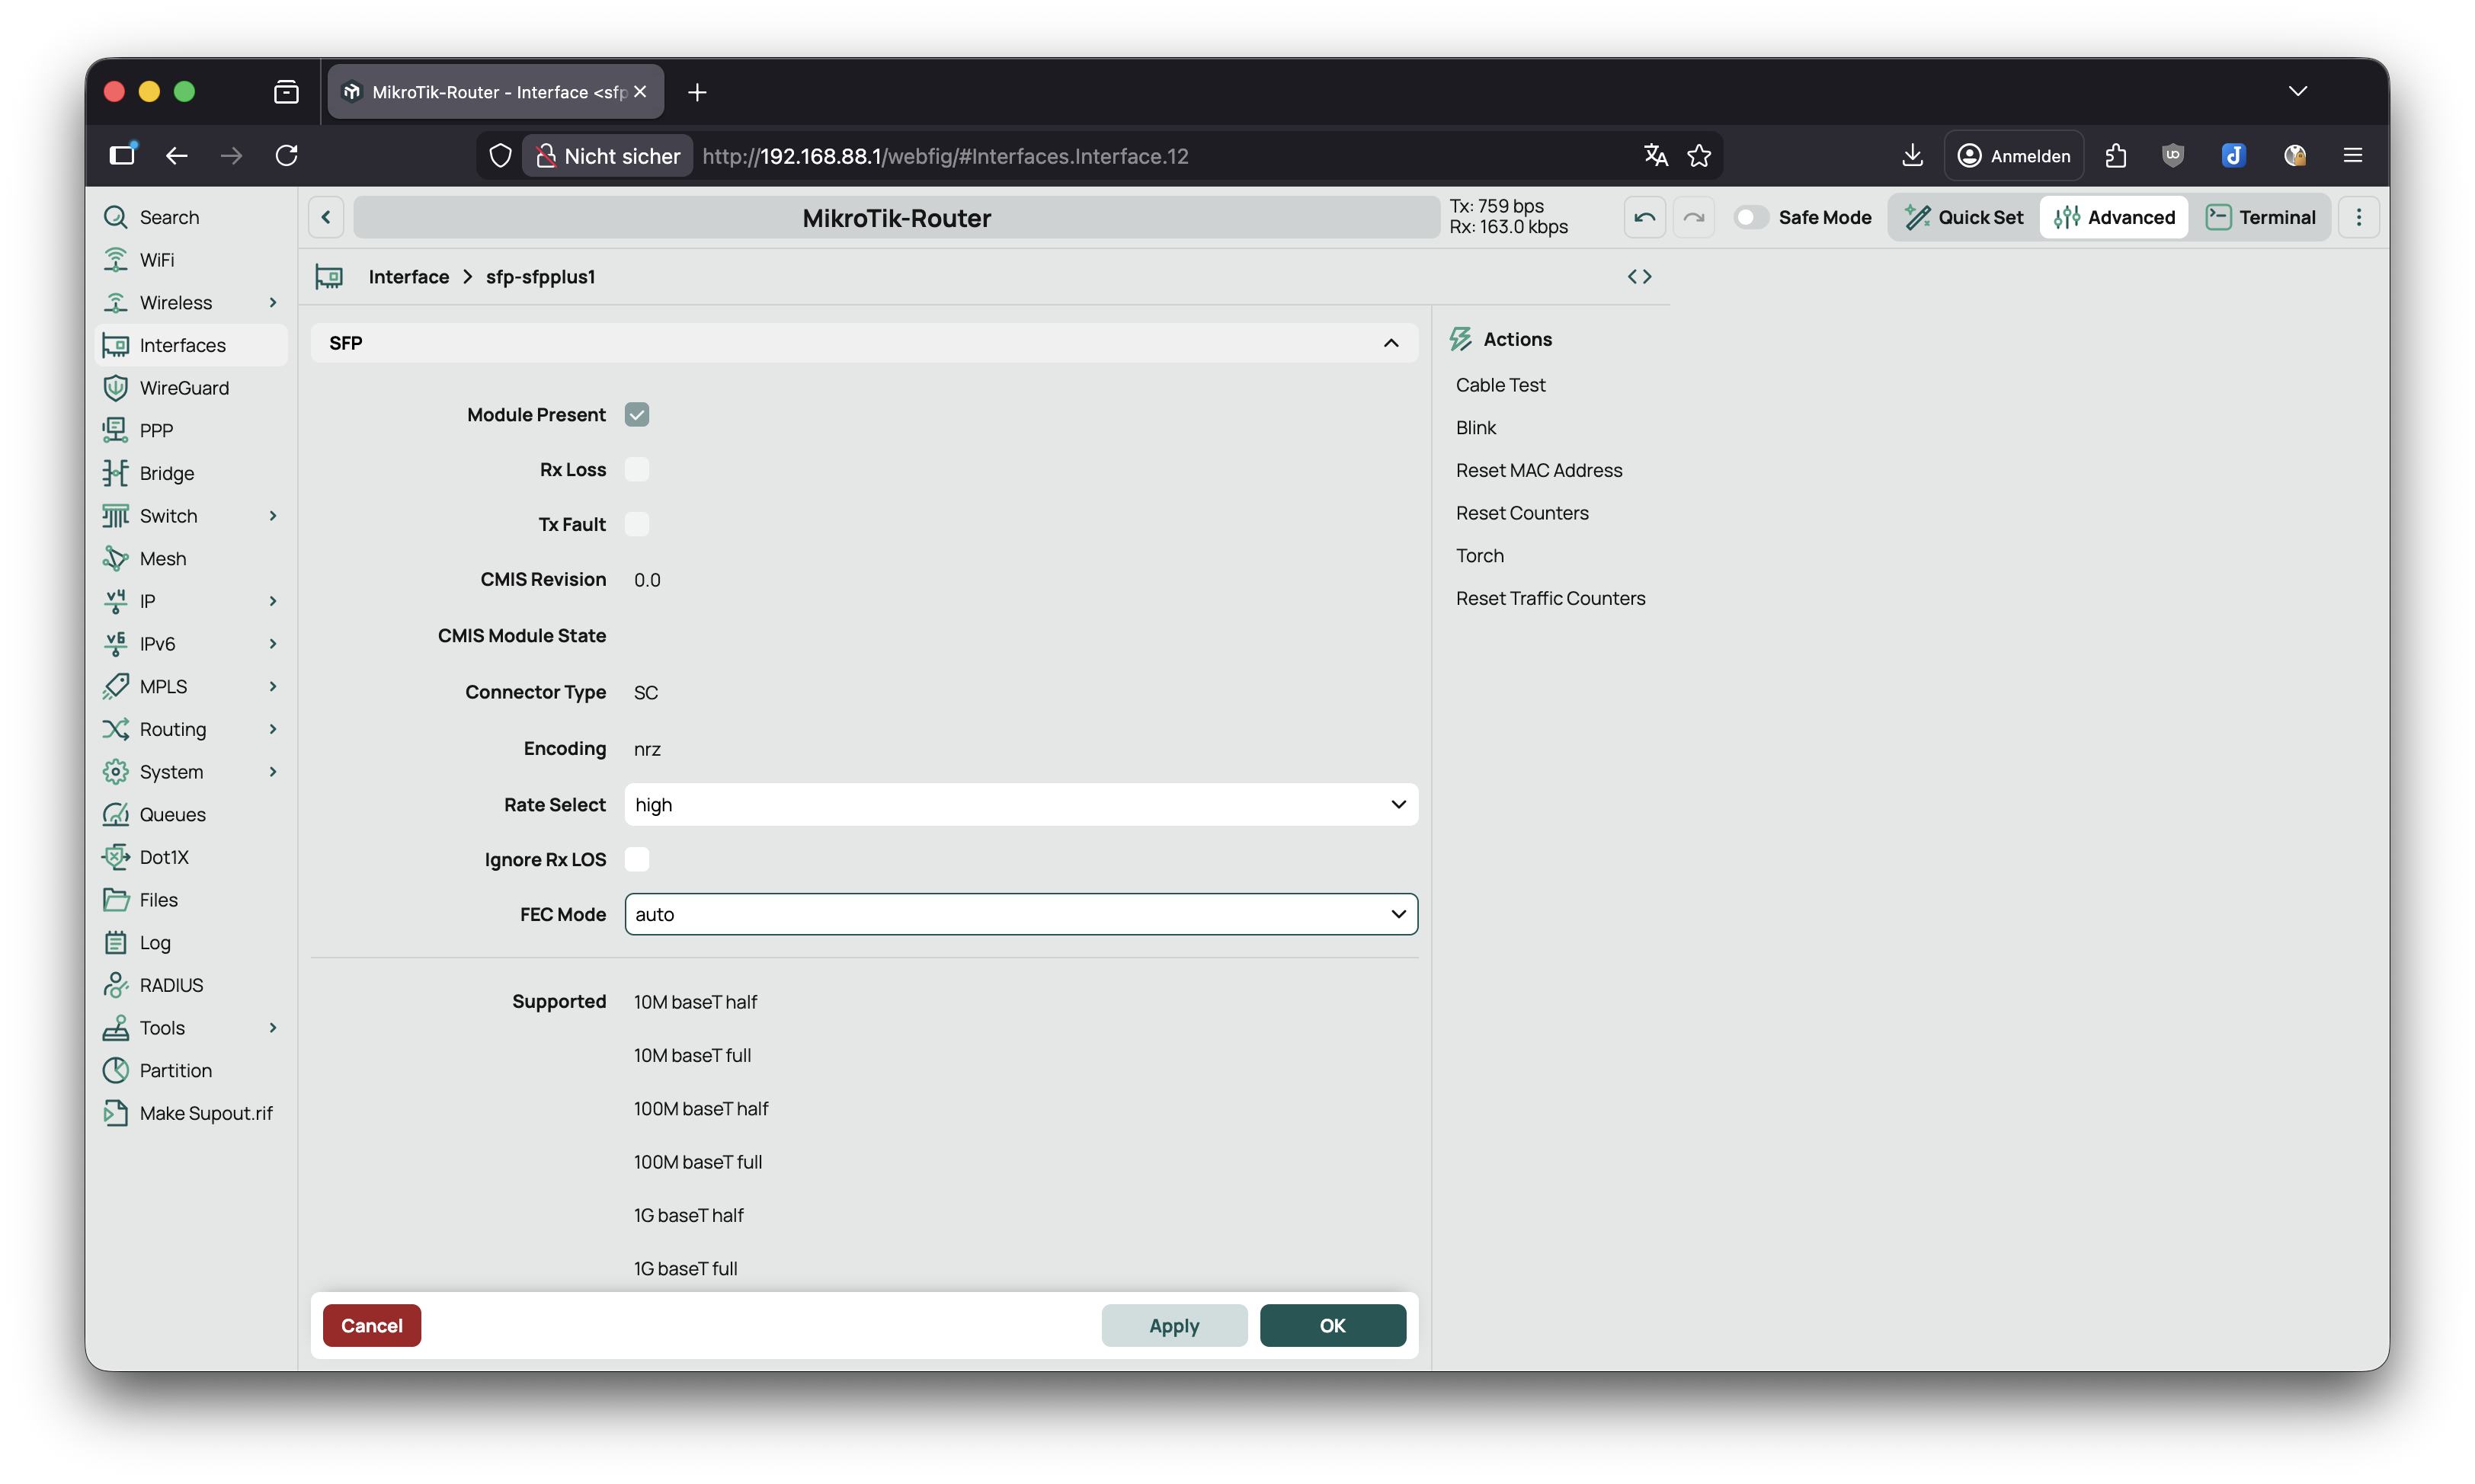This screenshot has width=2475, height=1484.
Task: Expand the System submenu
Action: [272, 772]
